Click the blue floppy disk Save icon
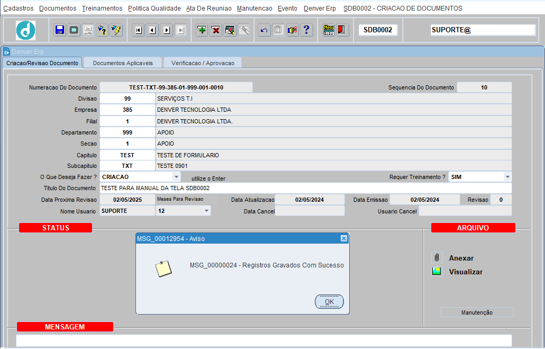Viewport: 545px width, 349px height. coord(60,30)
